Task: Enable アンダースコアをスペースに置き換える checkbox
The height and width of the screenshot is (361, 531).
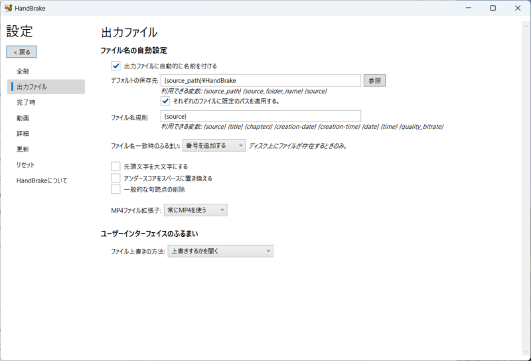Action: 115,178
